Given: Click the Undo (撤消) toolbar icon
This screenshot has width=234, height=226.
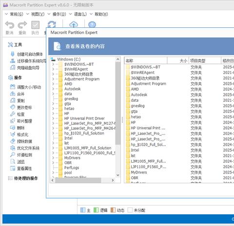Looking at the screenshot, I should [10, 25].
